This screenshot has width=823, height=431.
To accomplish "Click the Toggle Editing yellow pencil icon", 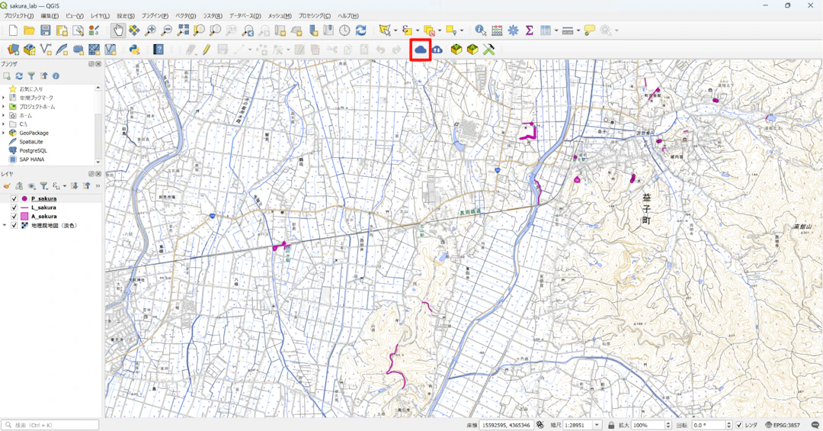I will pos(207,50).
